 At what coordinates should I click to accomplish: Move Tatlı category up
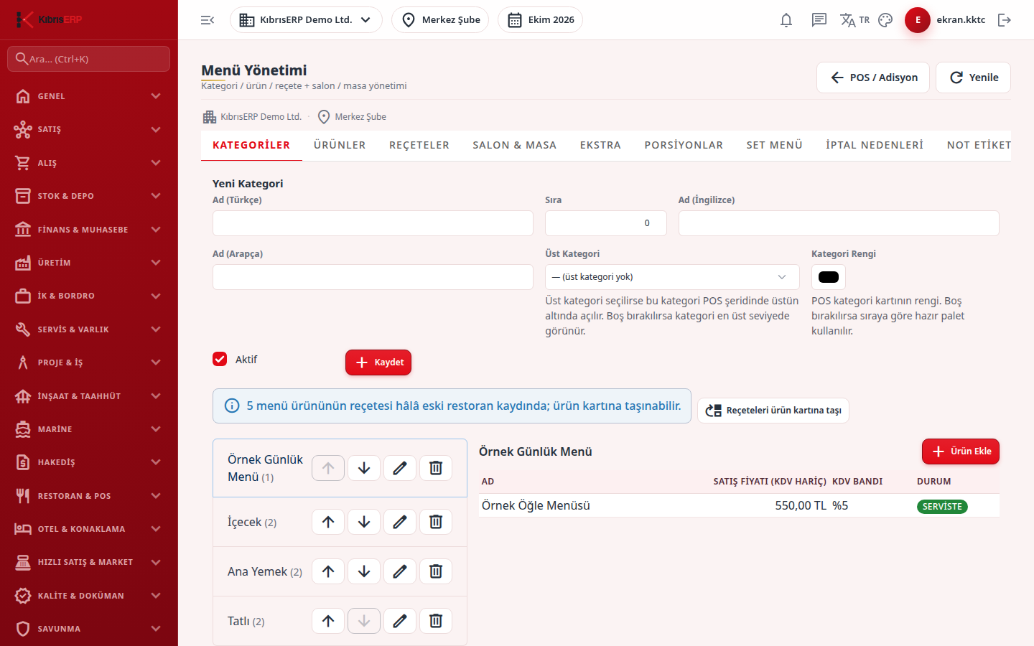coord(328,621)
